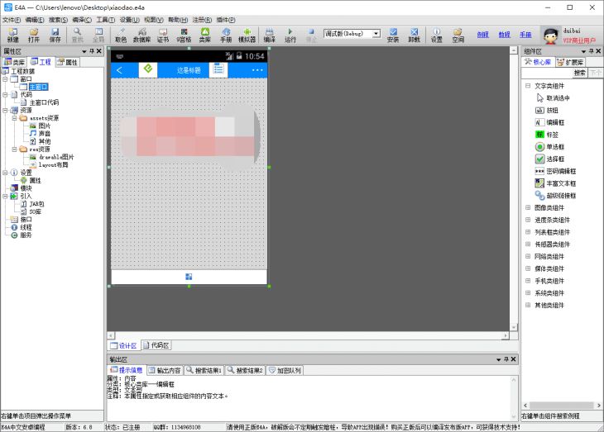Collapse the 文字类组件 group
This screenshot has width=604, height=432.
coord(528,86)
